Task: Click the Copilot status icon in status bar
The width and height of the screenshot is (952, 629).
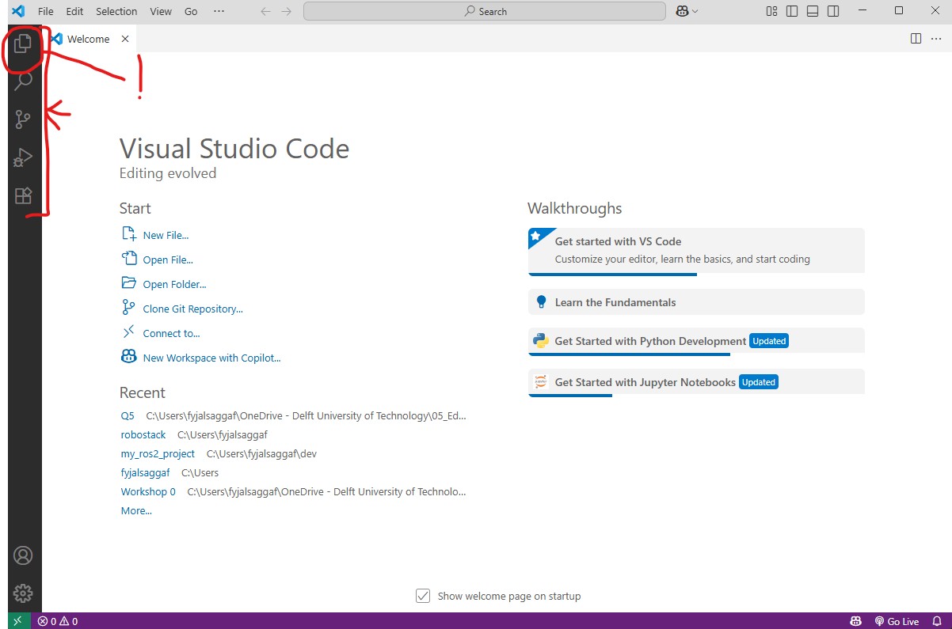Action: [855, 621]
